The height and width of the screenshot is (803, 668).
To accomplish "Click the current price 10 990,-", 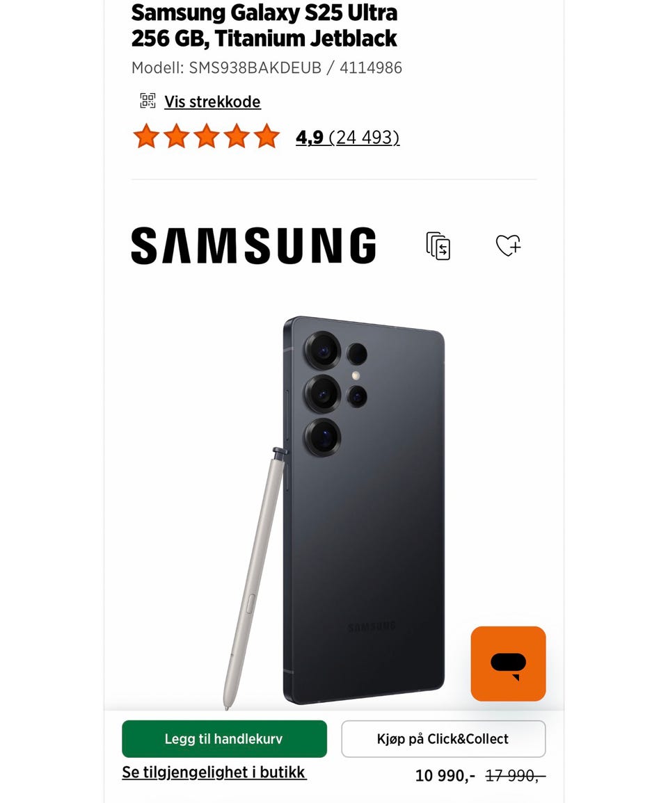I will [445, 775].
